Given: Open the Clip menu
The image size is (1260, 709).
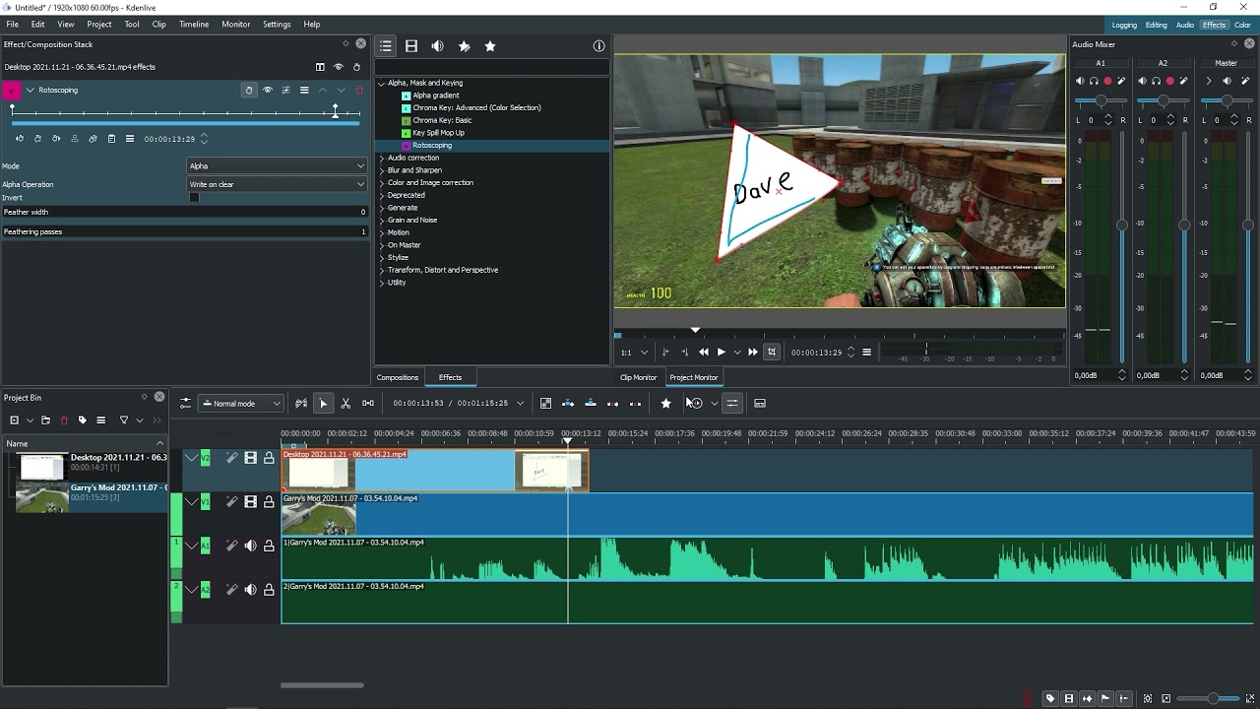Looking at the screenshot, I should 158,24.
